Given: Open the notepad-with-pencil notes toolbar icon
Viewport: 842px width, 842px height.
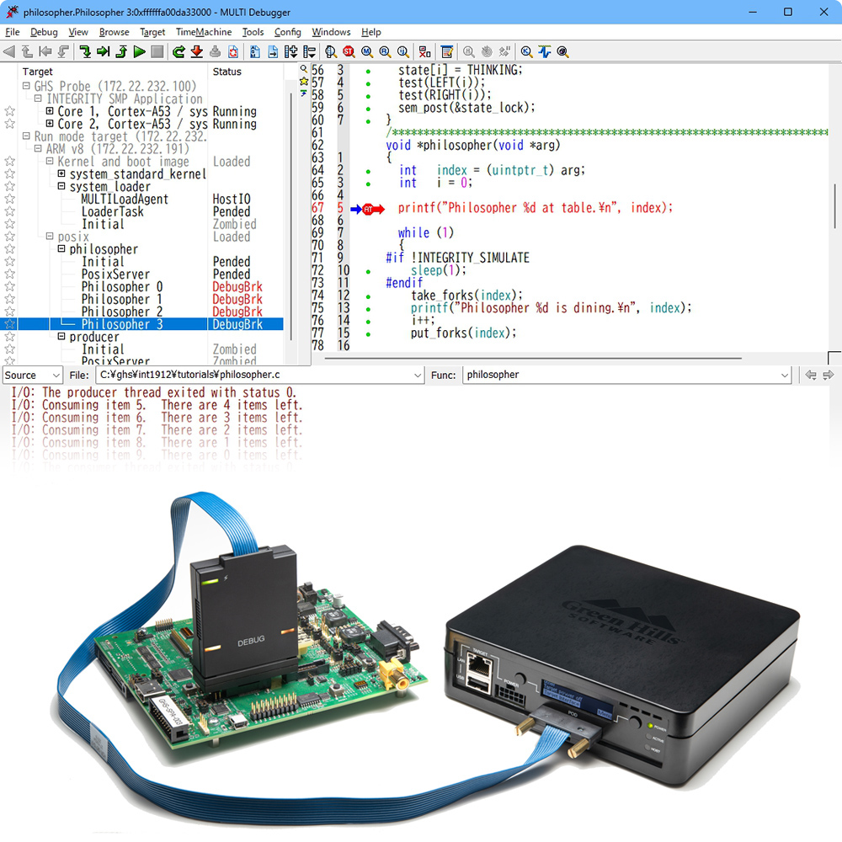Looking at the screenshot, I should (447, 51).
